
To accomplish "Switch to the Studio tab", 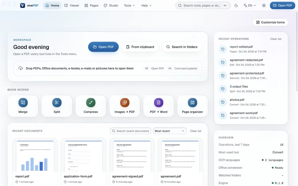I will 111,6.
